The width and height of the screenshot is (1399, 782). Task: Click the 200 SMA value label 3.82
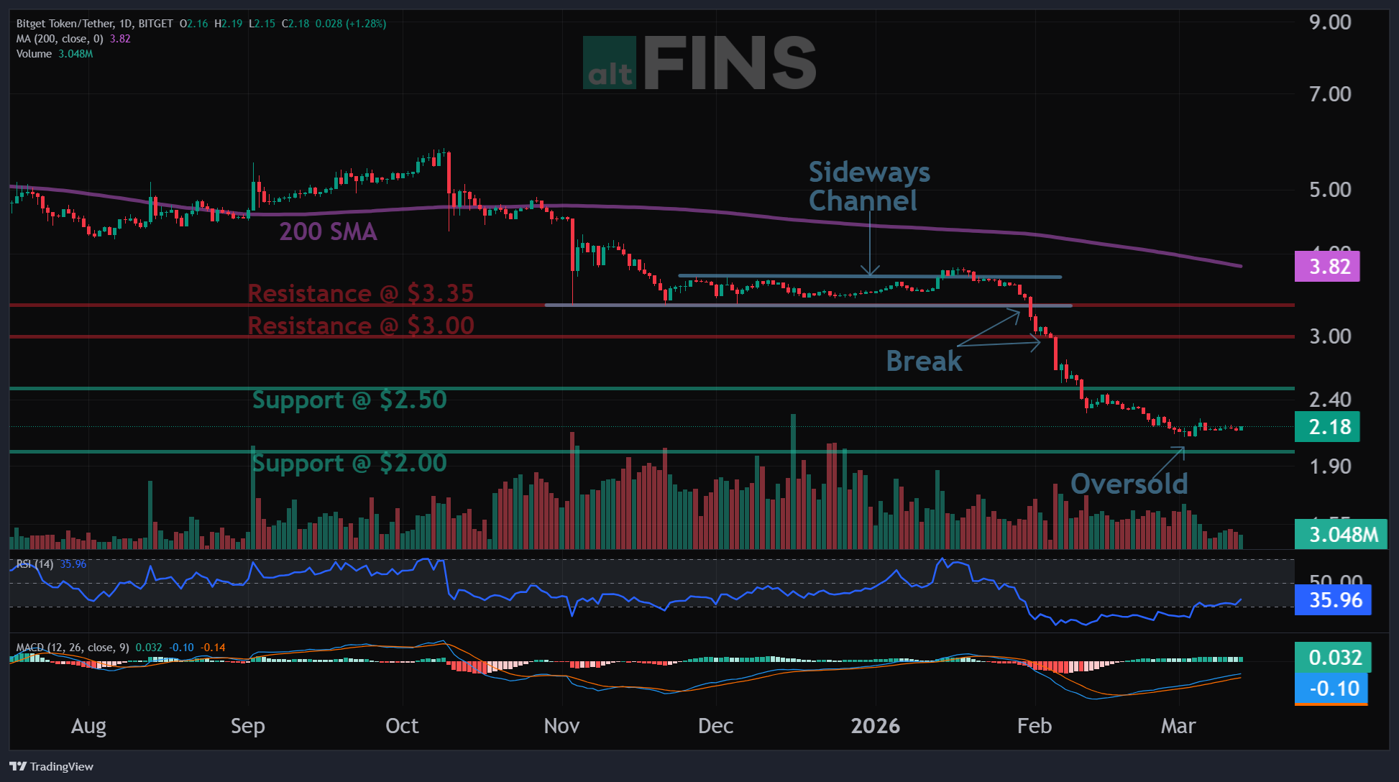click(x=1326, y=267)
